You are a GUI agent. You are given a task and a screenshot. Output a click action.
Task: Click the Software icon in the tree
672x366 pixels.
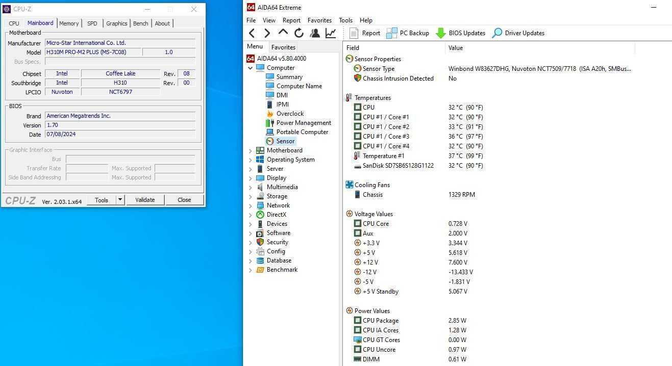tap(260, 233)
